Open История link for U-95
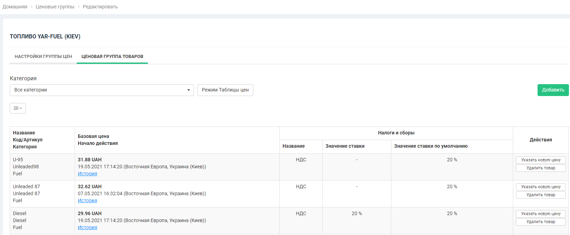 [x=87, y=174]
